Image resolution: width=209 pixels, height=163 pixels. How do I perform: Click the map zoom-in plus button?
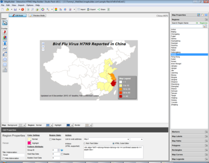[43, 46]
